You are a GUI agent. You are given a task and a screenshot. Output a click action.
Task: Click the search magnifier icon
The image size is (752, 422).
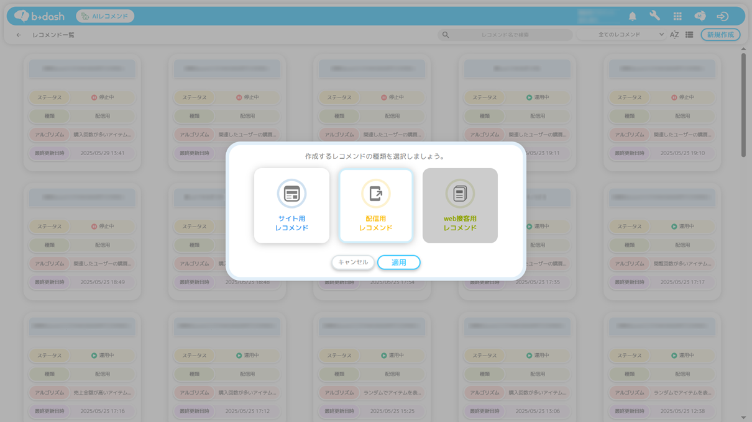pyautogui.click(x=446, y=35)
